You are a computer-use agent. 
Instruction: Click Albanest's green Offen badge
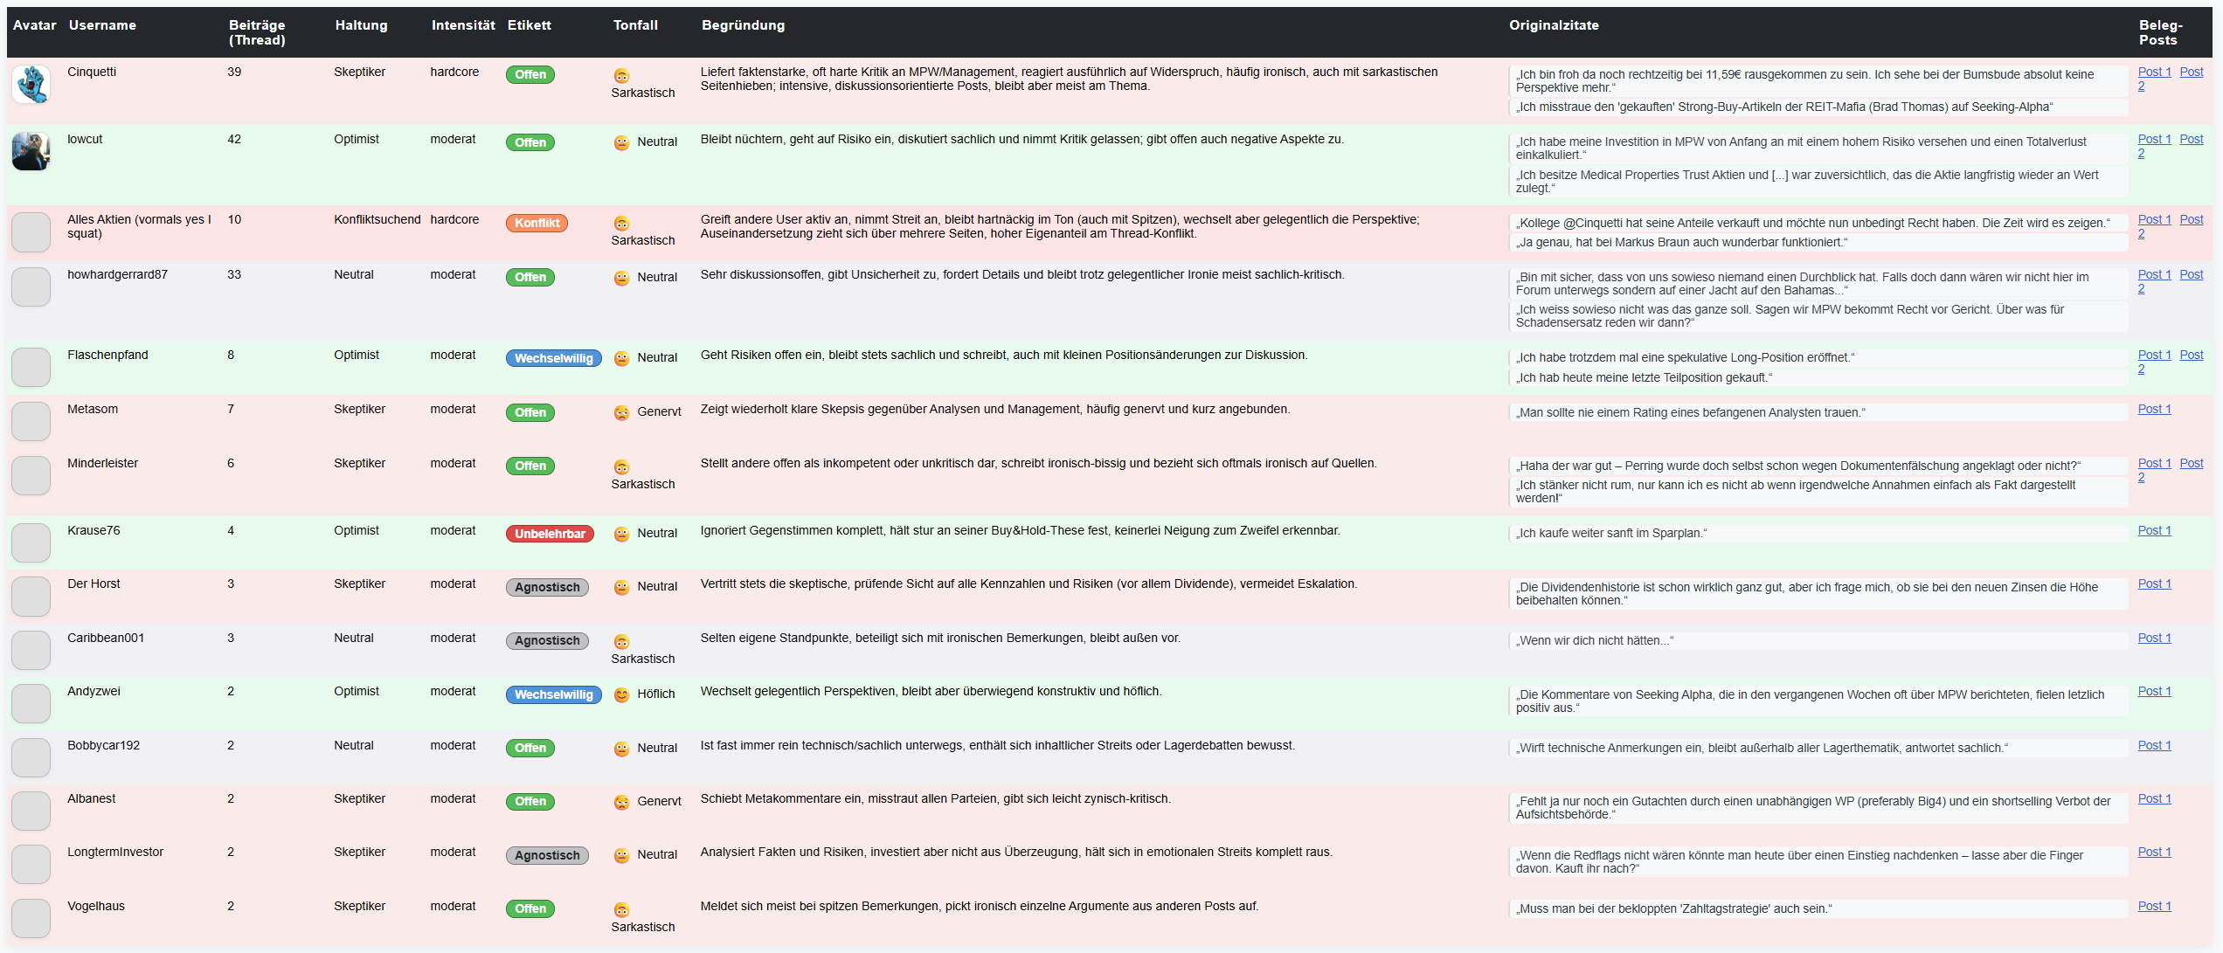point(530,801)
